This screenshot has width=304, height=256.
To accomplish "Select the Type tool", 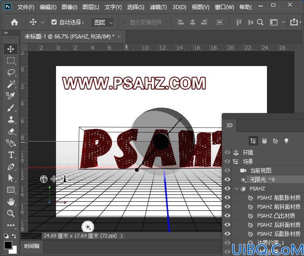I will (11, 155).
